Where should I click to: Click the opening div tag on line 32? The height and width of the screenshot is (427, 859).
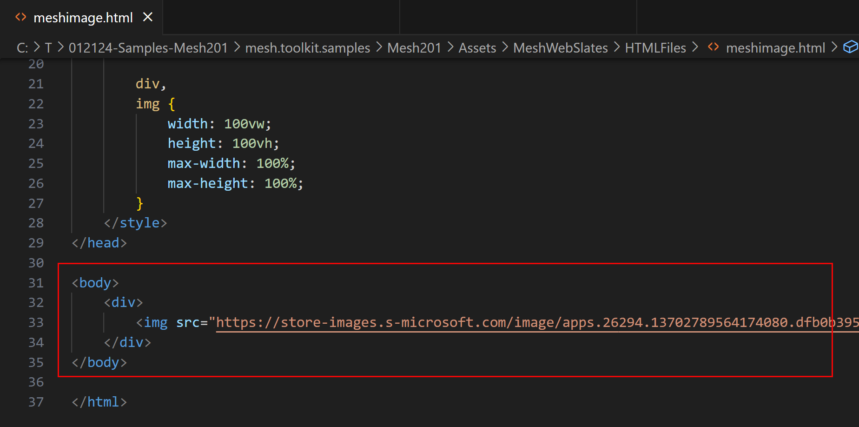[123, 302]
